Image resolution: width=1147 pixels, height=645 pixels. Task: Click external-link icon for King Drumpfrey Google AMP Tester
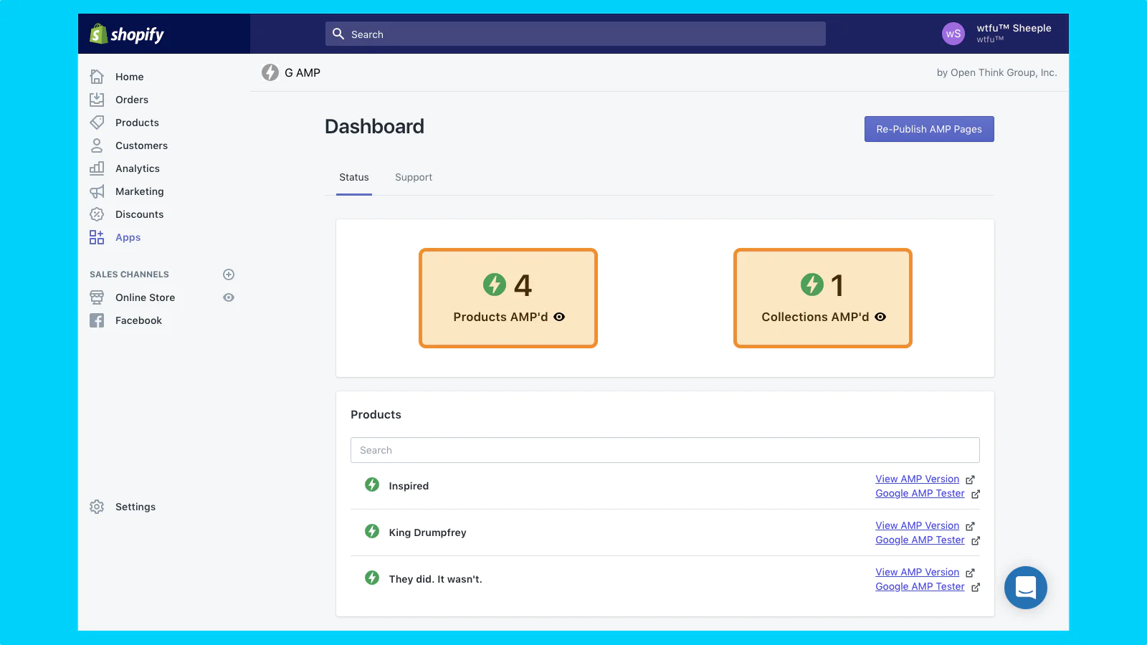click(976, 540)
